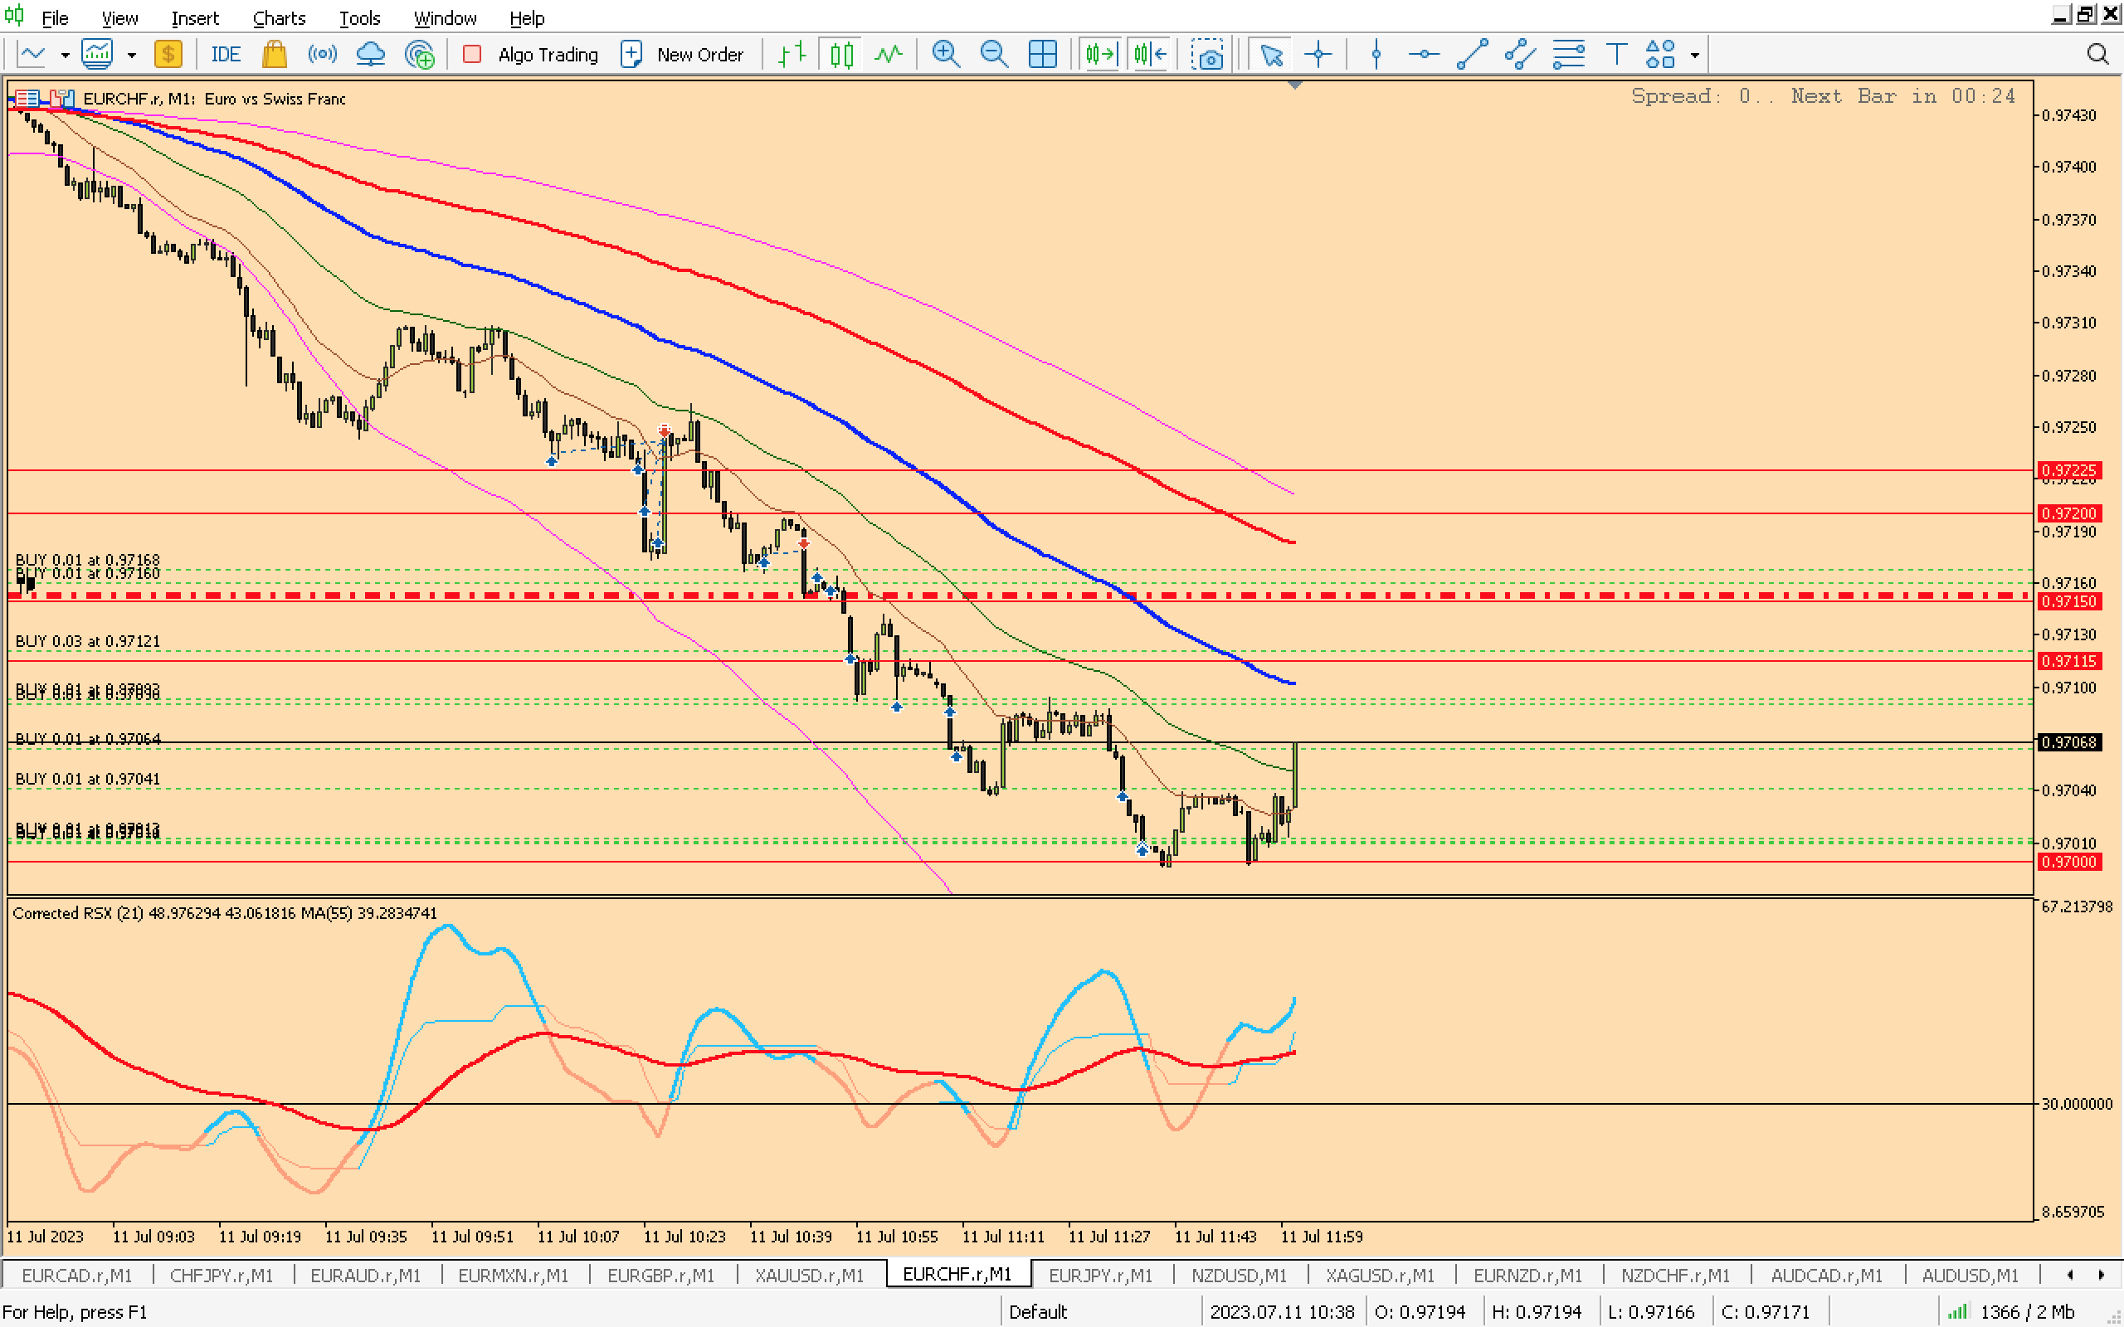
Task: Expand the shapes objects dropdown arrow
Action: pyautogui.click(x=1695, y=55)
